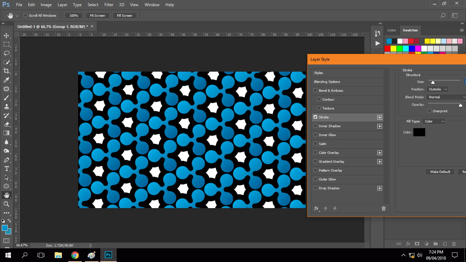Screen dimensions: 466x262
Task: Create new adjustment layer icon
Action: [426, 244]
